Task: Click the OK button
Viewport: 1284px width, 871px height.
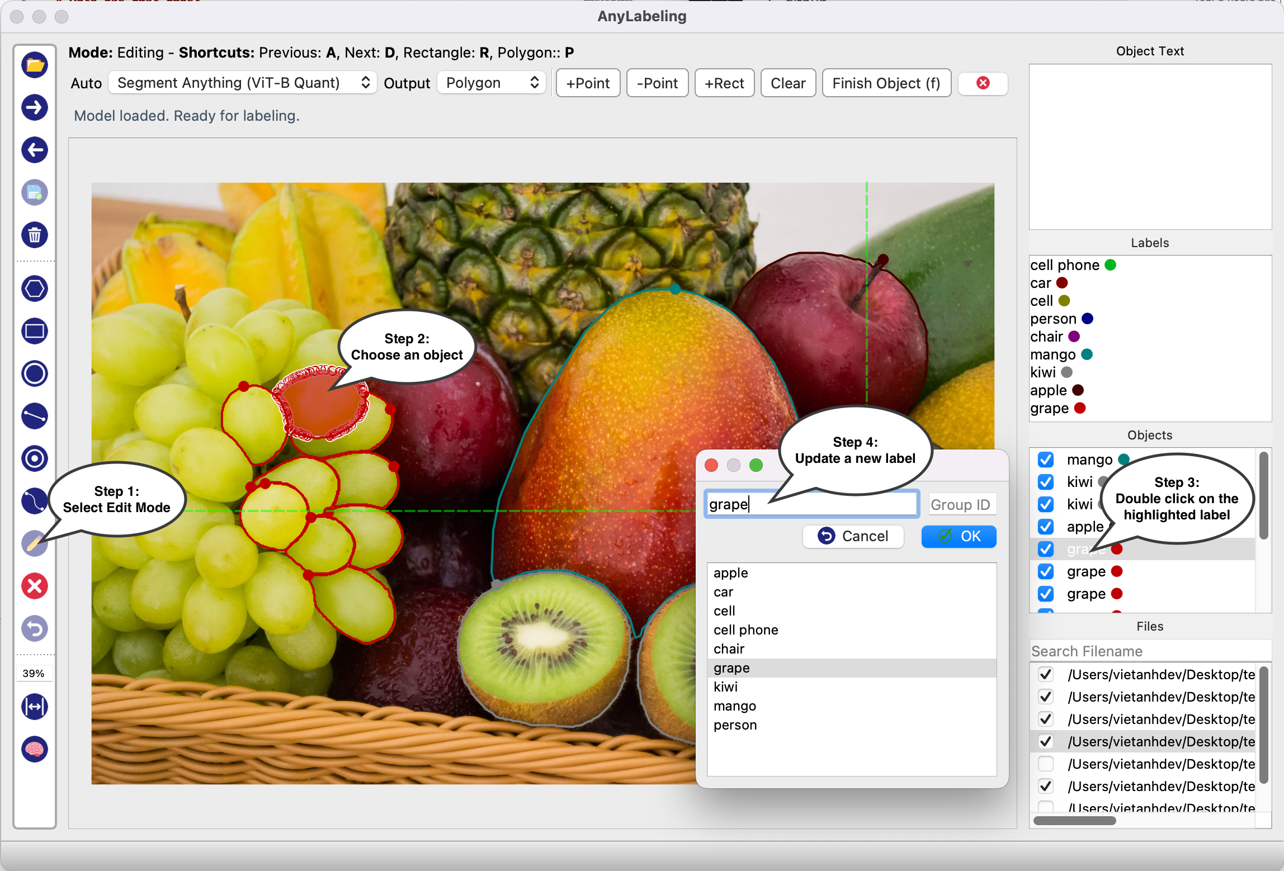Action: point(959,536)
